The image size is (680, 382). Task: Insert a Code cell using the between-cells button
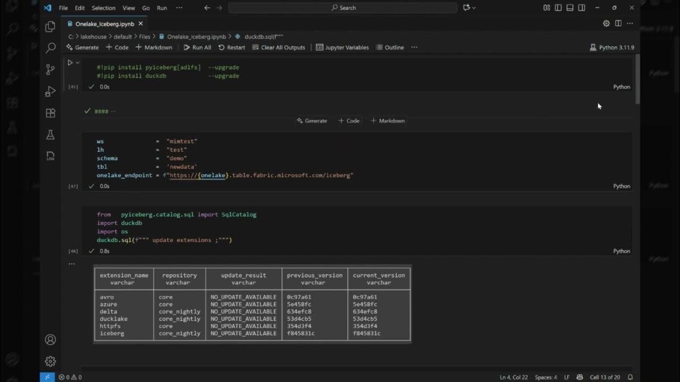coord(349,121)
